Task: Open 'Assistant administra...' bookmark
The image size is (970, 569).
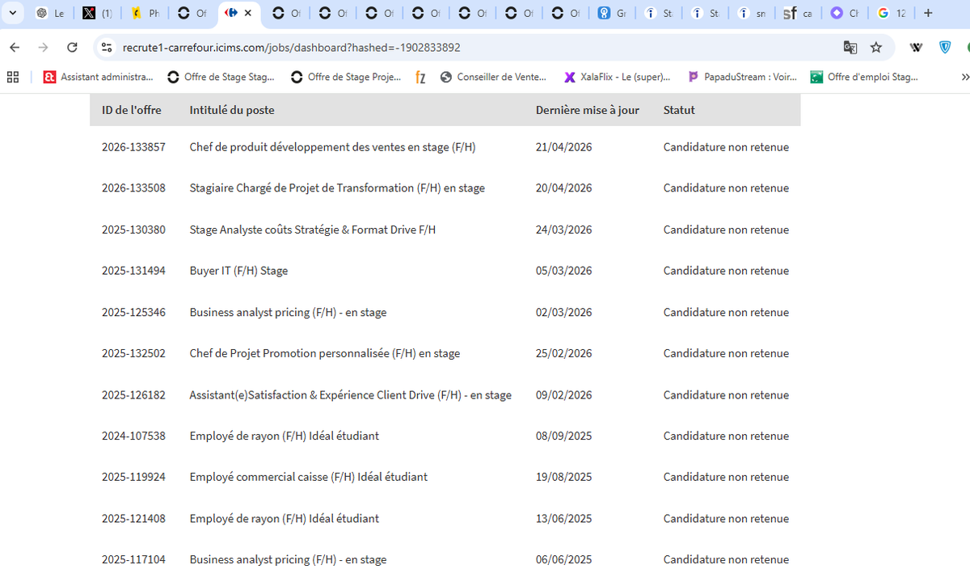Action: [99, 78]
